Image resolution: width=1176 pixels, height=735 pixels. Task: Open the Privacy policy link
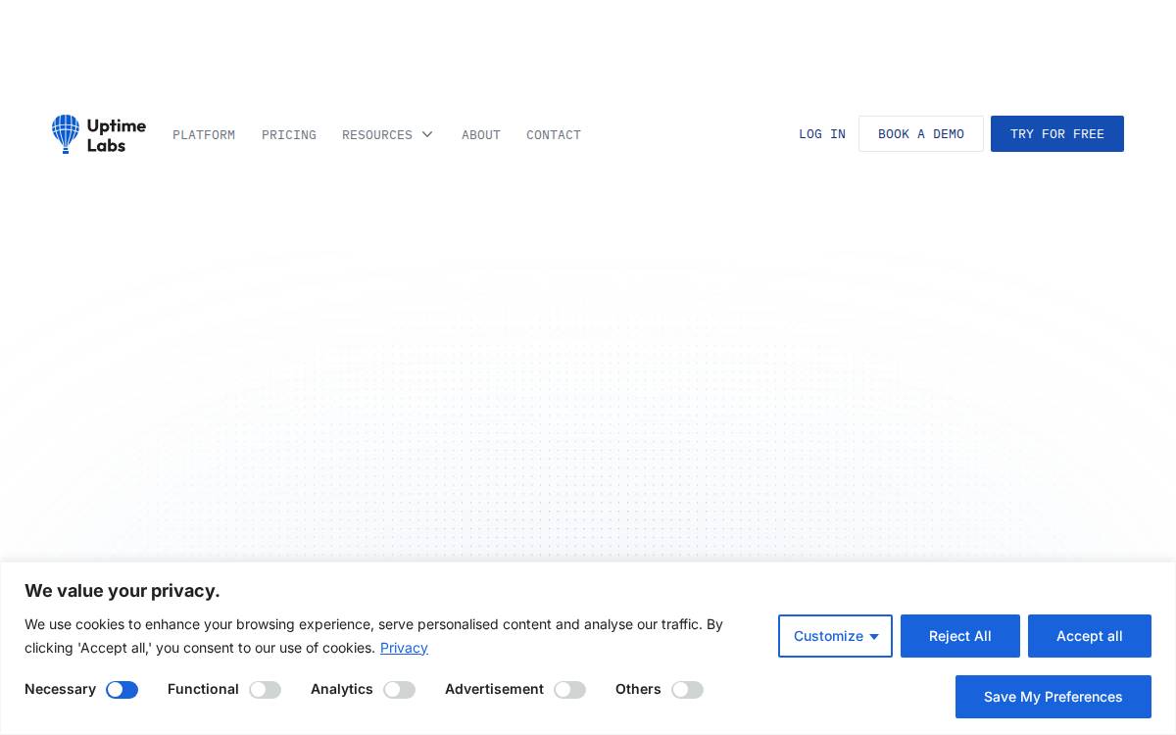[404, 648]
